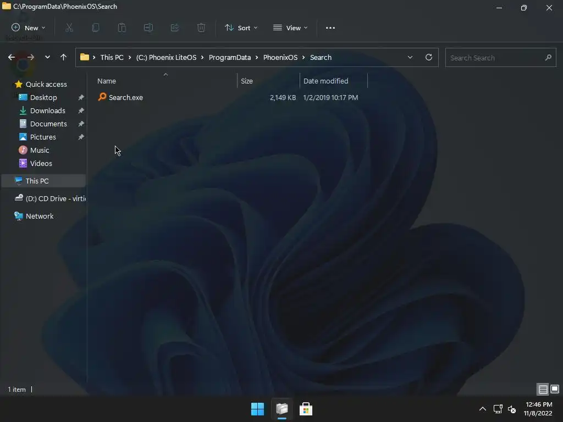Sort by the Size column header
This screenshot has height=422, width=563.
268,81
